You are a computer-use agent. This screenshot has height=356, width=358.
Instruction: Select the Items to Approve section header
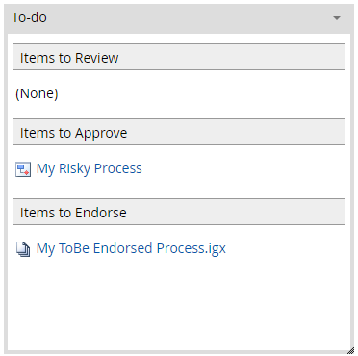click(179, 132)
